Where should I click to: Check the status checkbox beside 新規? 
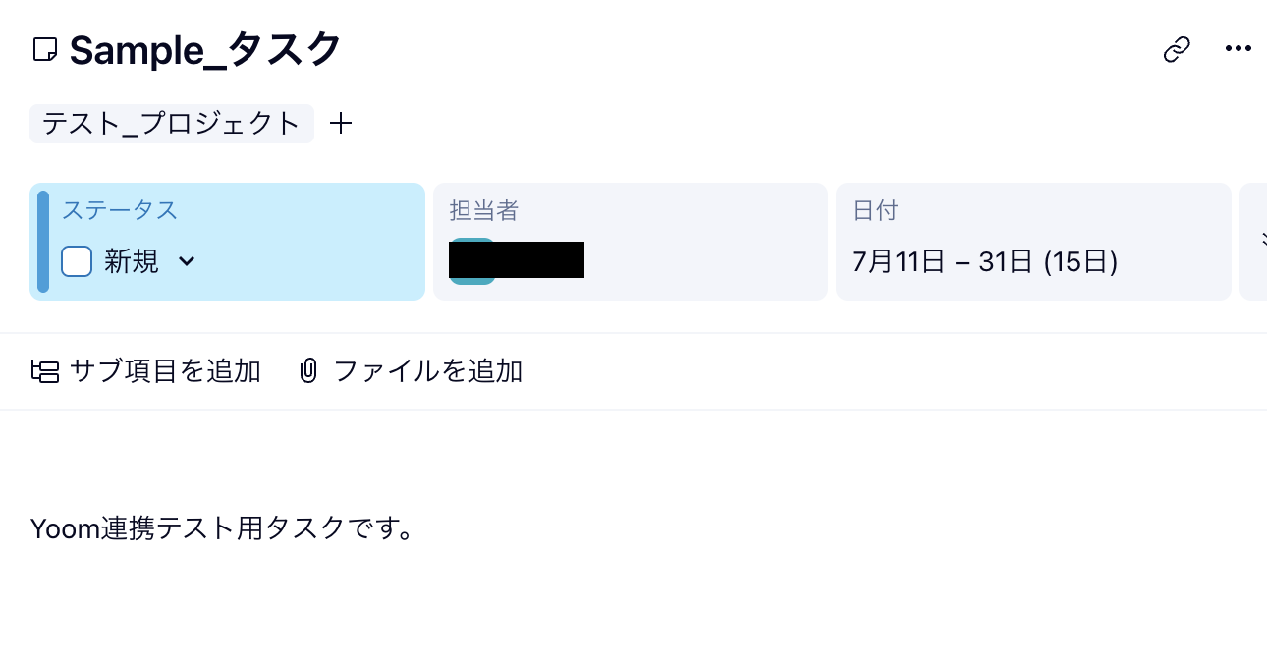pos(77,261)
